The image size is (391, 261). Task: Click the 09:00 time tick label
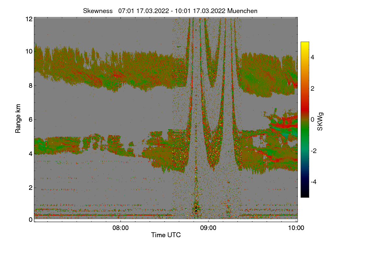(x=209, y=228)
